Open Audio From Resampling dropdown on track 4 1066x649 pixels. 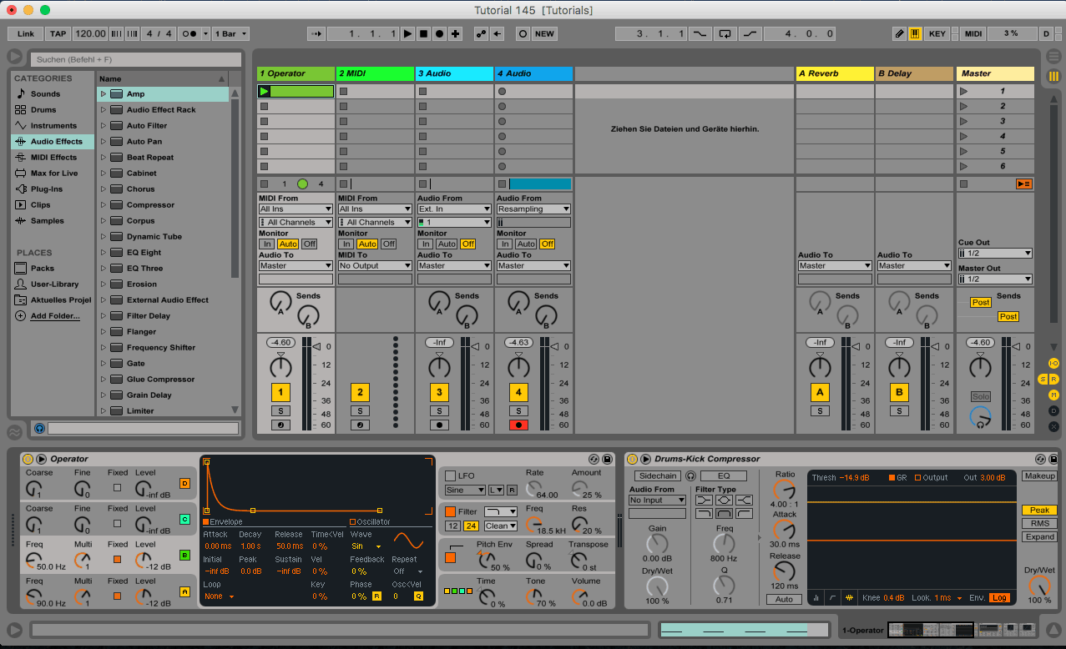533,209
